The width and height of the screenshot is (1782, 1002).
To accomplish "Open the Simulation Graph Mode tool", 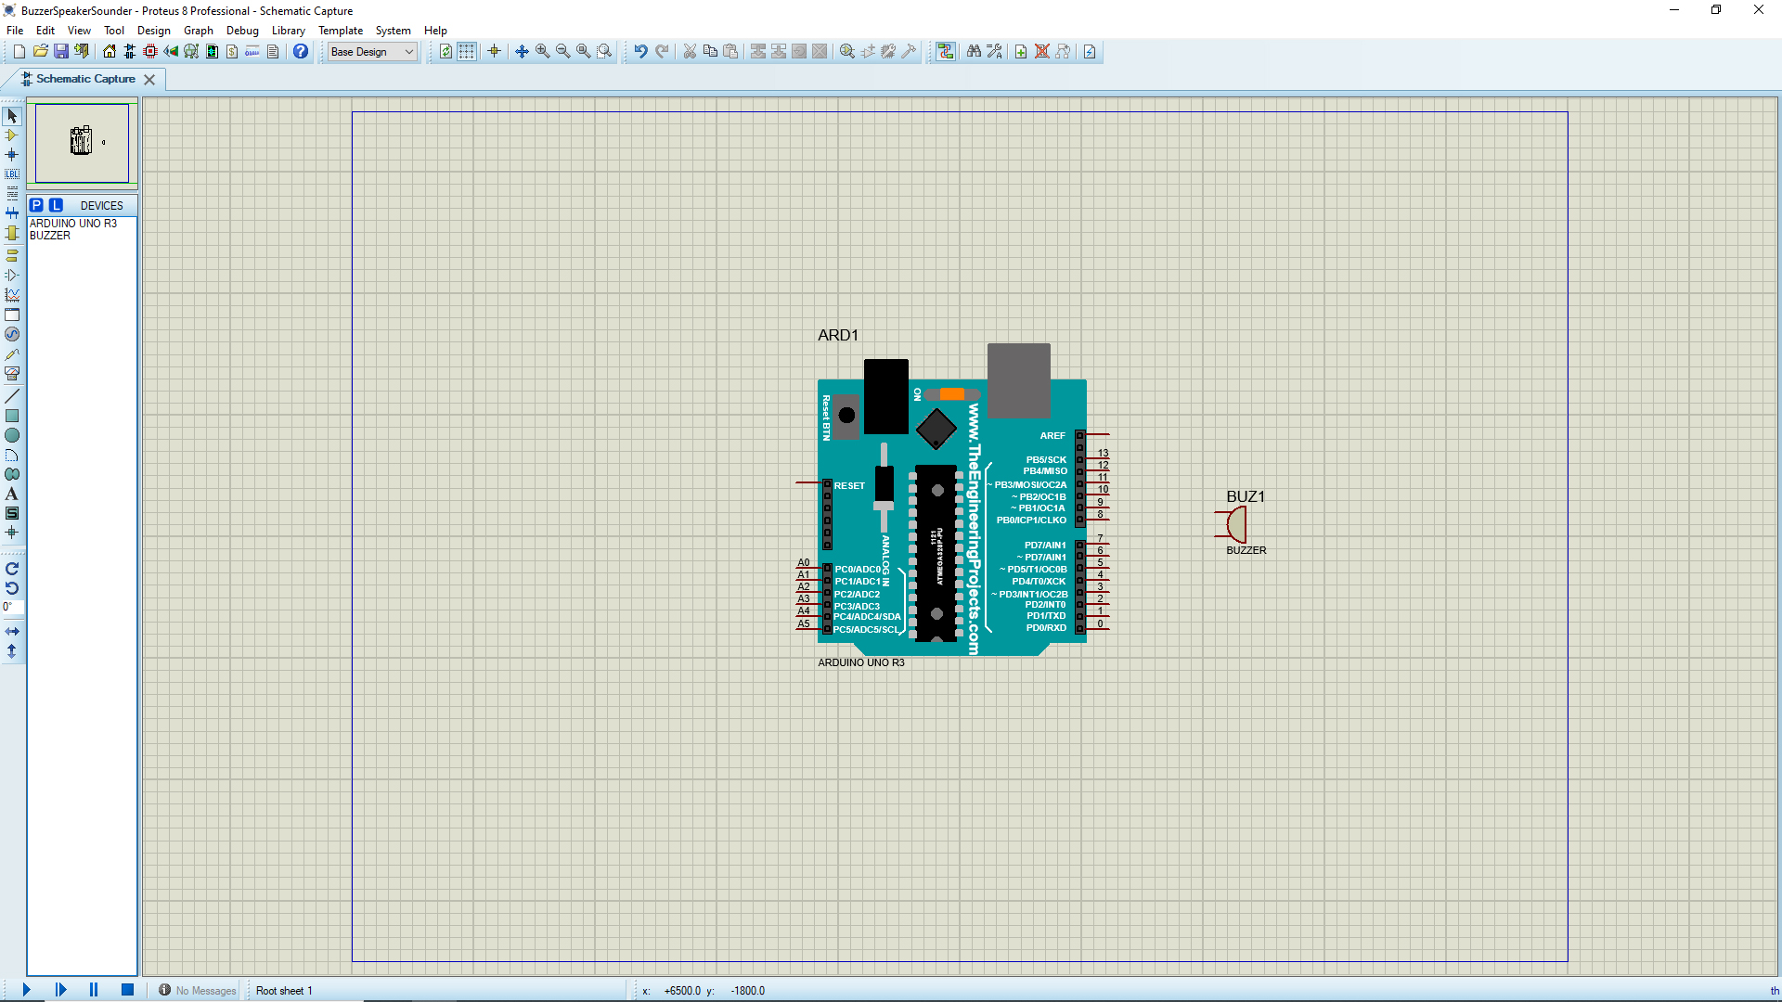I will pos(12,295).
